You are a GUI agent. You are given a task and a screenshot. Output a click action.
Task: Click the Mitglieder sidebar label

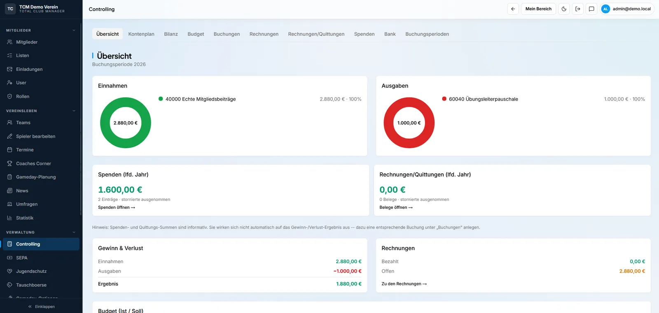pyautogui.click(x=27, y=42)
